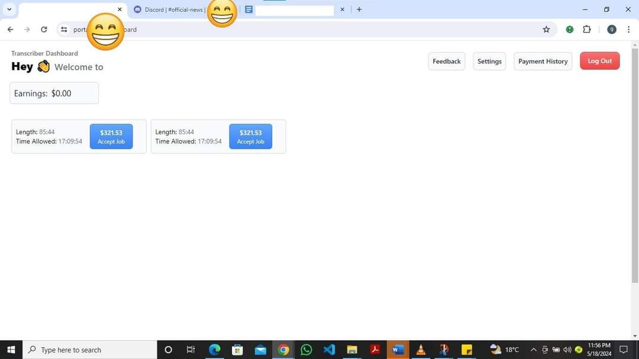Viewport: 639px width, 359px height.
Task: Click the Transcriber Dashboard heading text
Action: [44, 53]
